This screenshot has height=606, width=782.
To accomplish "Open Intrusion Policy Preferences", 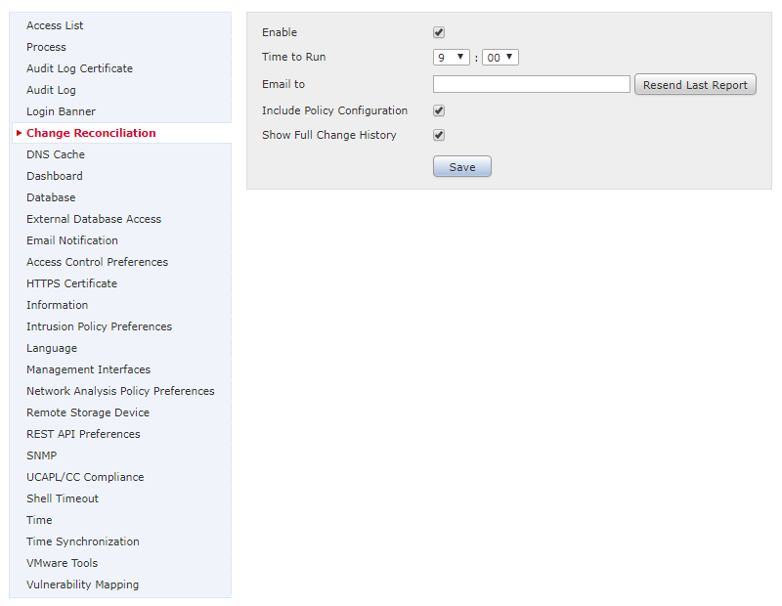I will (100, 326).
